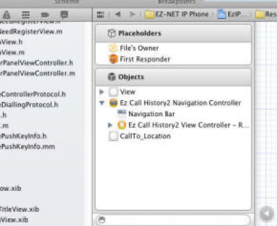Screen dimensions: 277x226
Task: Select EZ-NET IP Phone in jump bar
Action: [182, 14]
